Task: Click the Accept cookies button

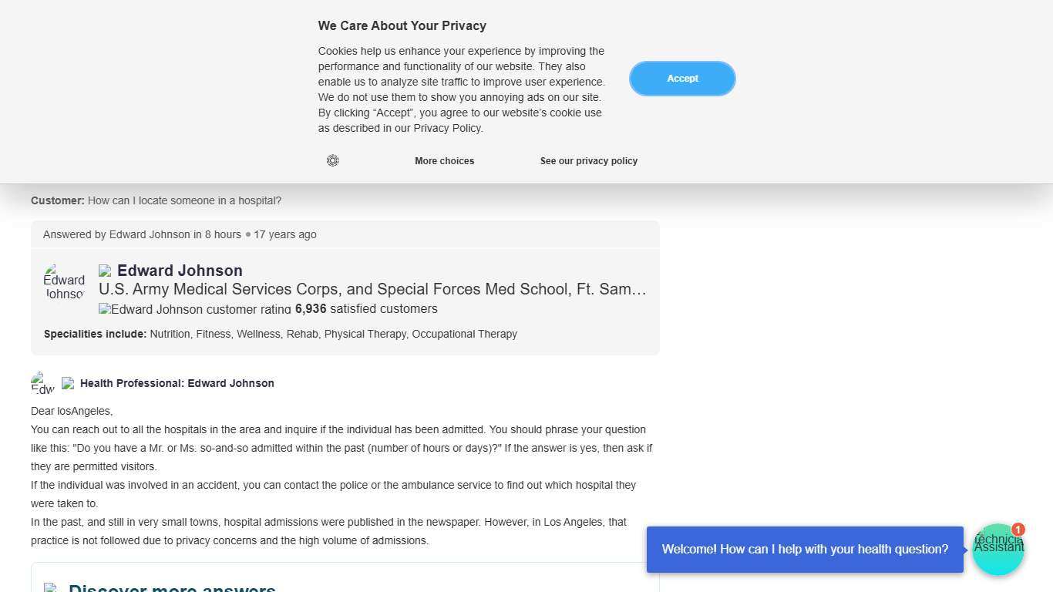Action: click(682, 79)
